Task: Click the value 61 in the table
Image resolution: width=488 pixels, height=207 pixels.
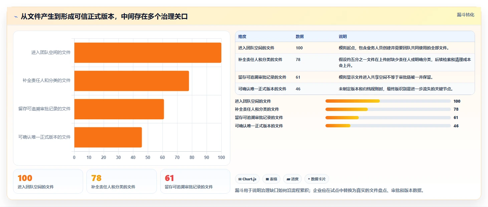Action: point(298,77)
